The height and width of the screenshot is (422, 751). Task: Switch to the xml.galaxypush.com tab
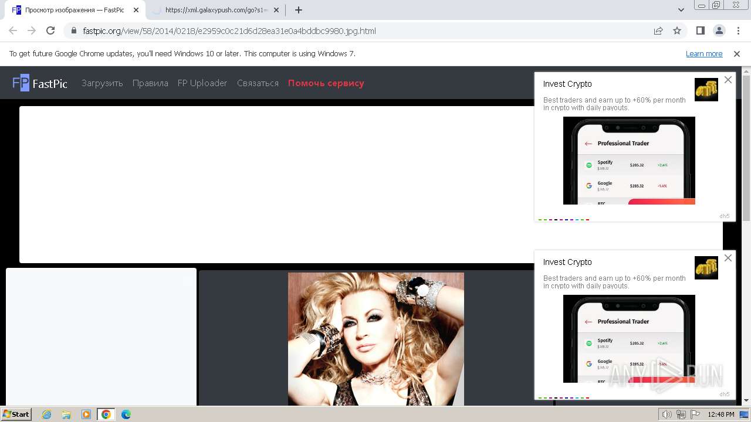215,10
